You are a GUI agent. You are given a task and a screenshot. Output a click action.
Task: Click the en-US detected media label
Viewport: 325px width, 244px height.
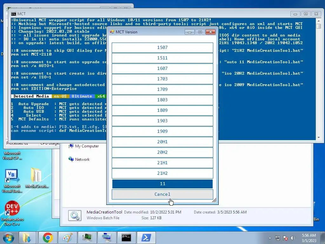pos(60,96)
